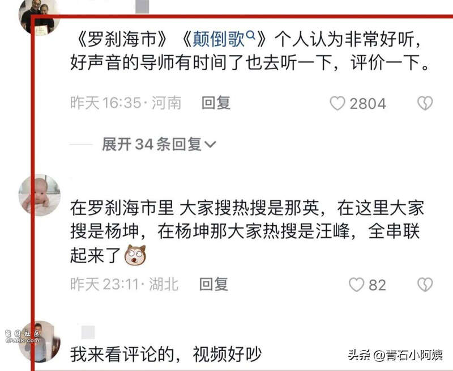The image size is (453, 371).
Task: Like the 湖北 comment with 82 likes
Action: click(x=356, y=285)
